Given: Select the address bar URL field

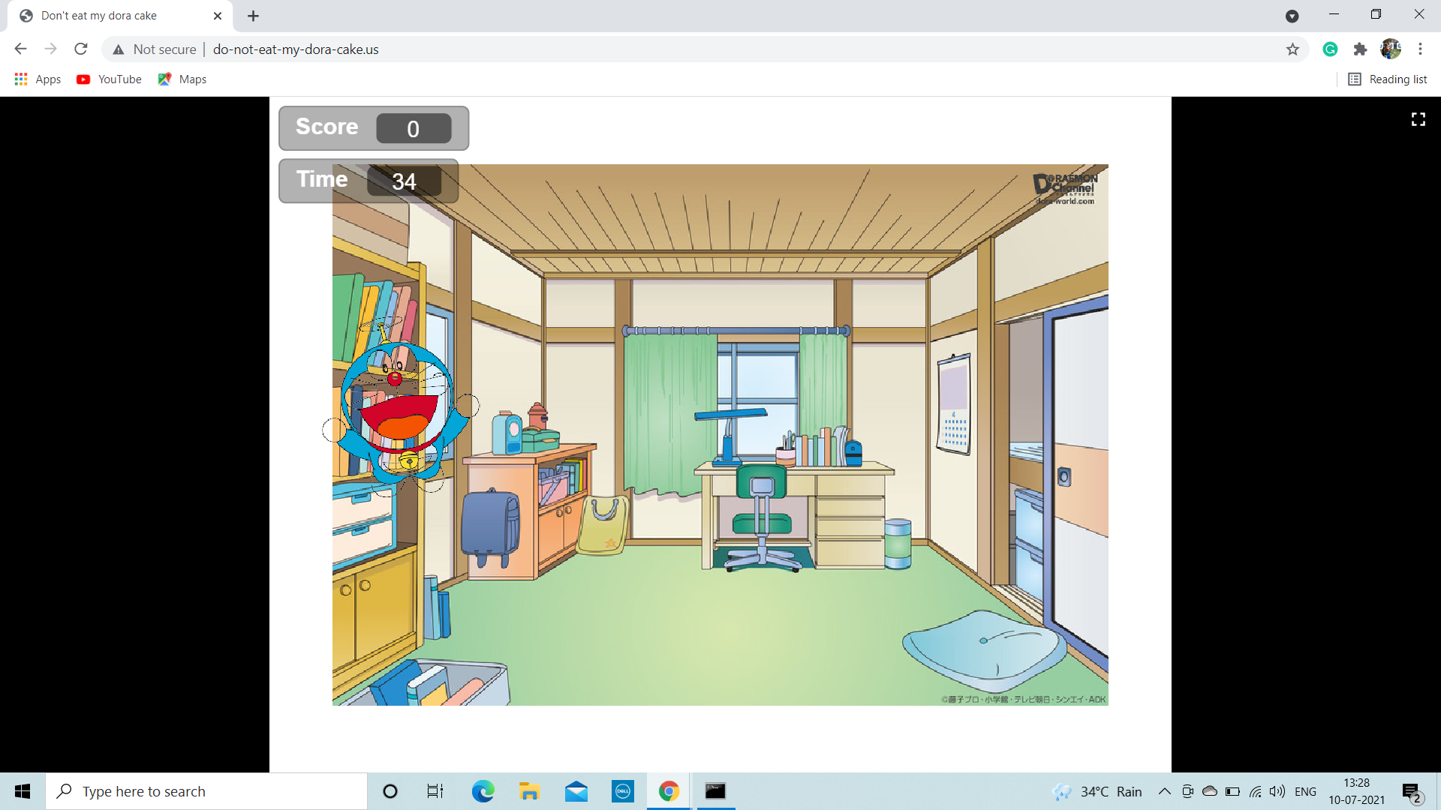Looking at the screenshot, I should coord(296,49).
